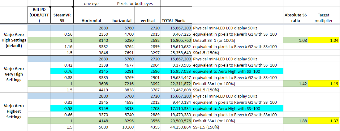Screen dimensions: 340x131
Task: Select 'Varjo Aero High Settings (default)' label cell
Action: pyautogui.click(x=14, y=40)
